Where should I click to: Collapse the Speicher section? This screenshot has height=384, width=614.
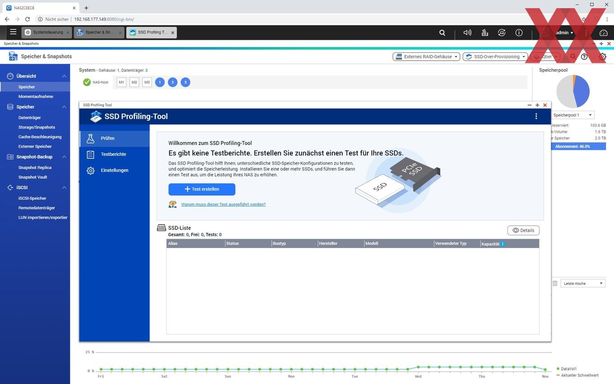tap(64, 107)
